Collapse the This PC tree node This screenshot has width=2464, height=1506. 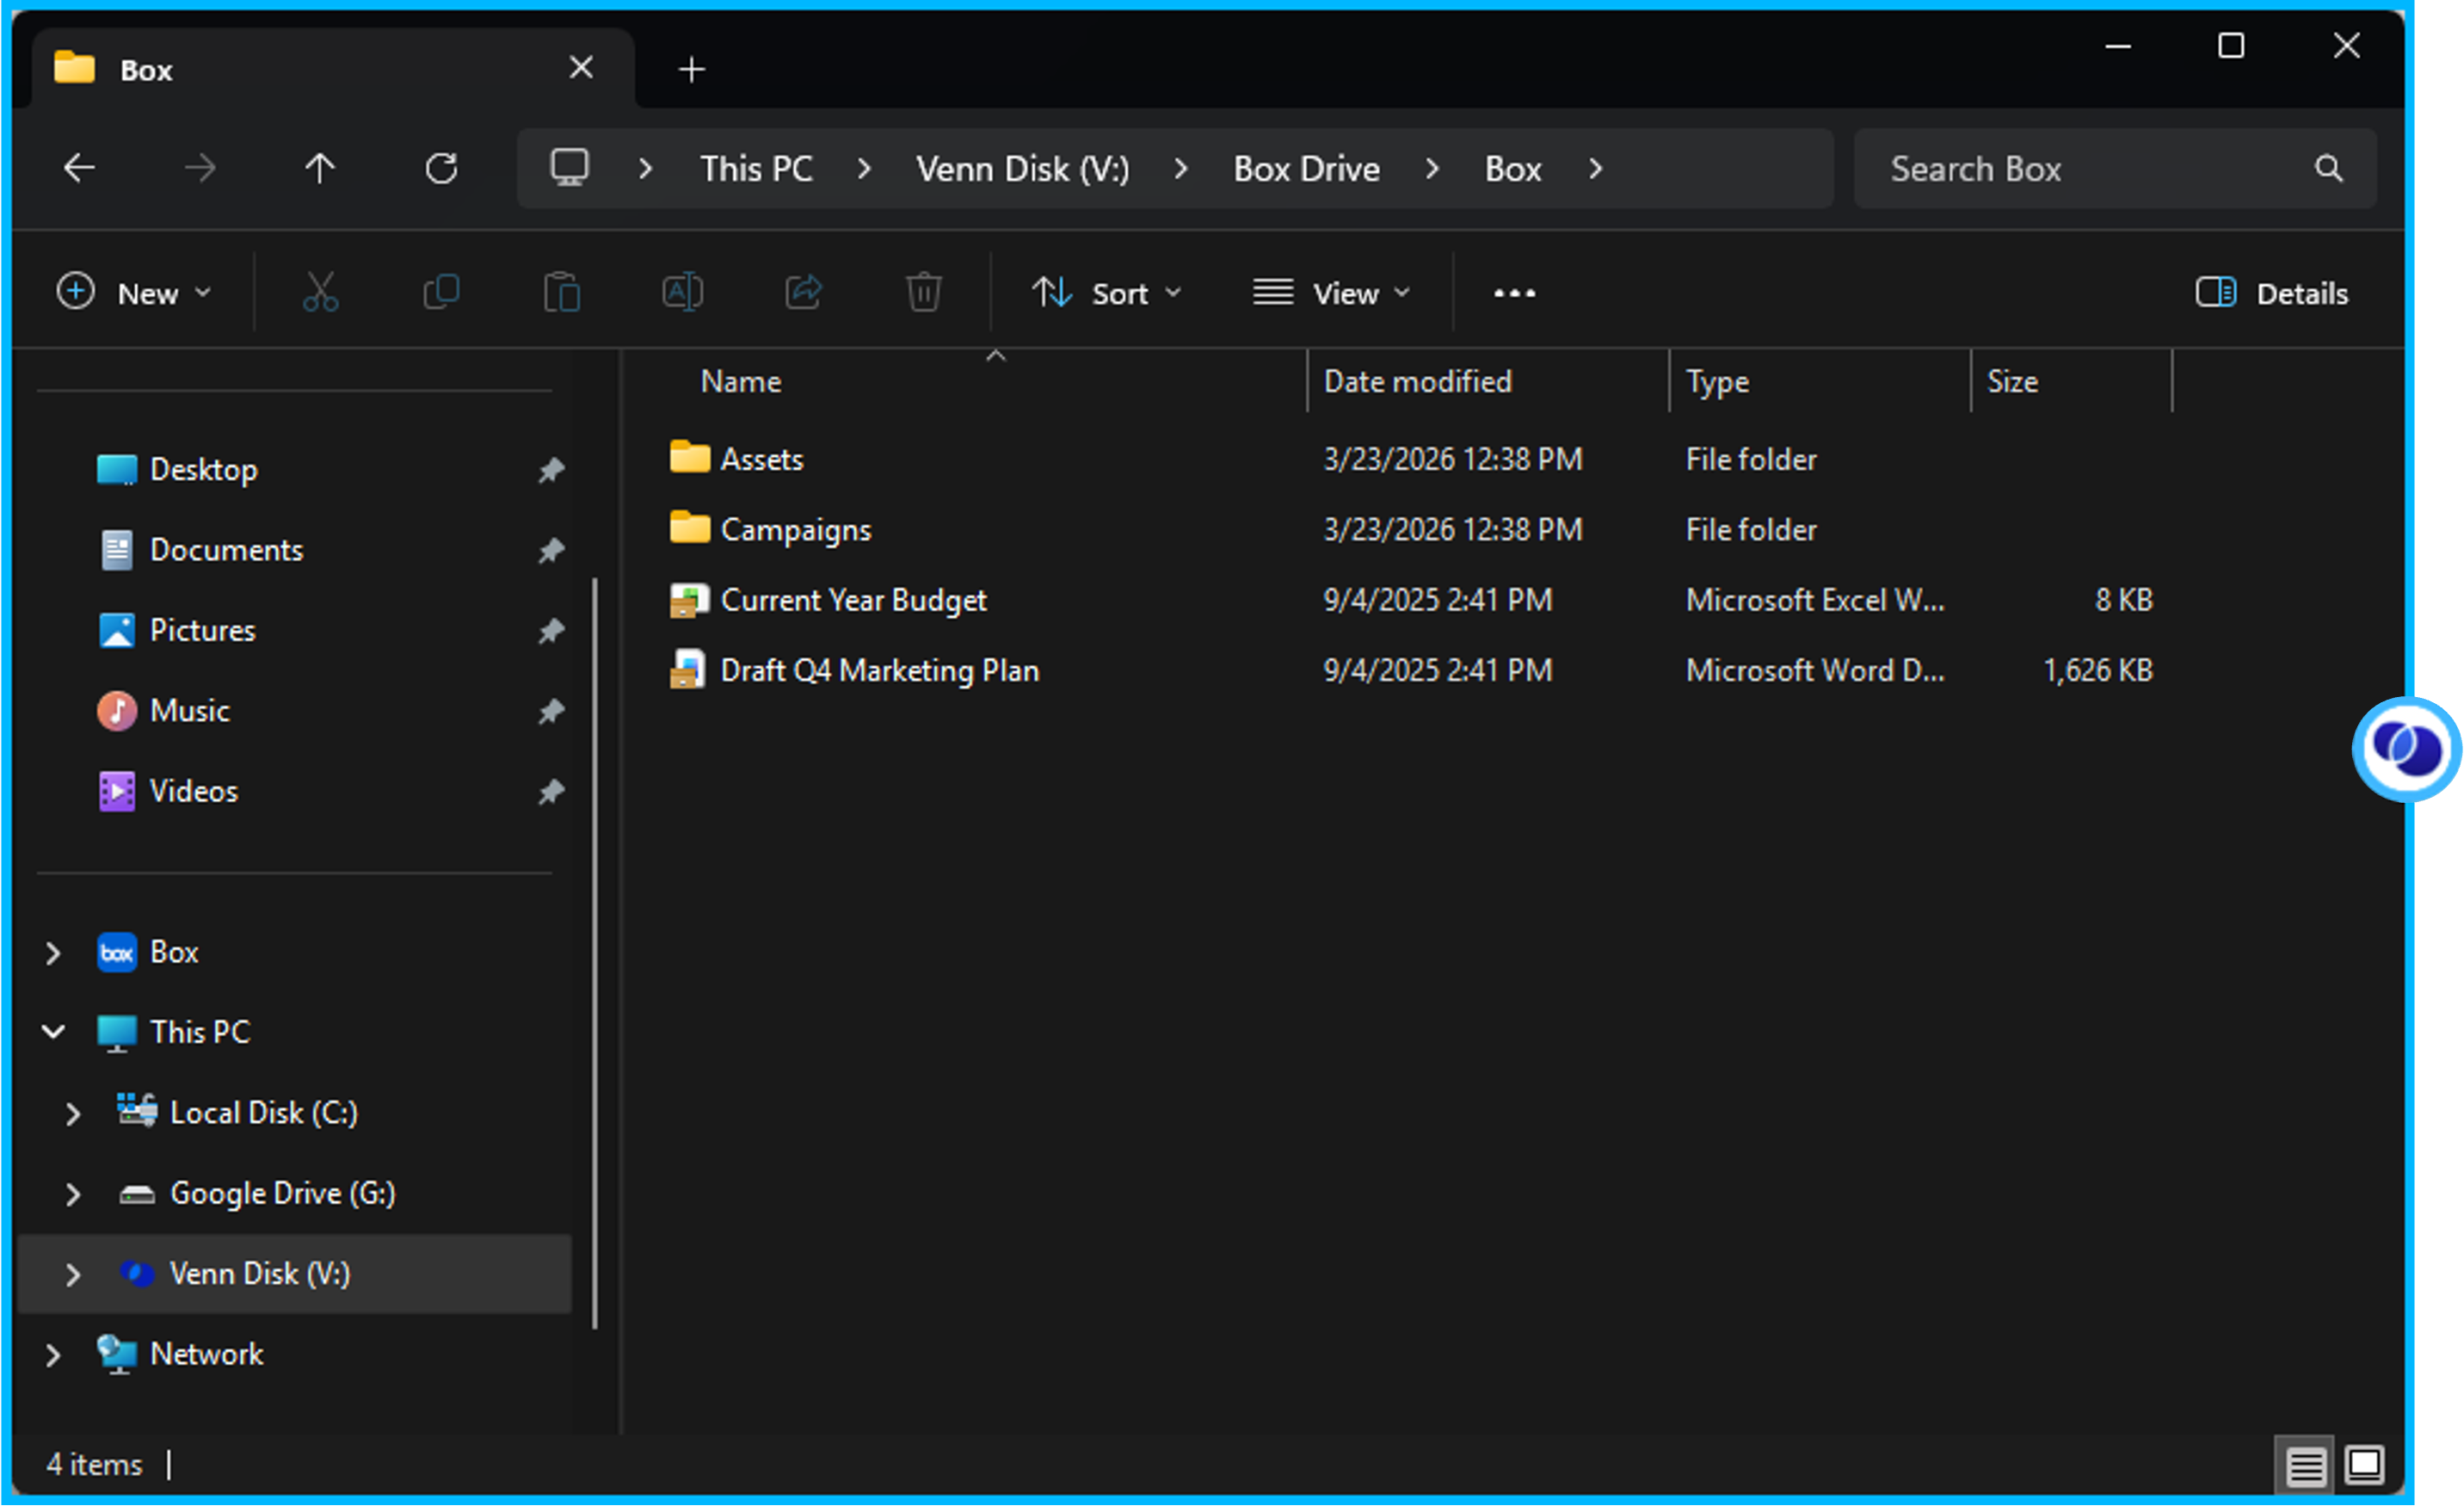54,1032
